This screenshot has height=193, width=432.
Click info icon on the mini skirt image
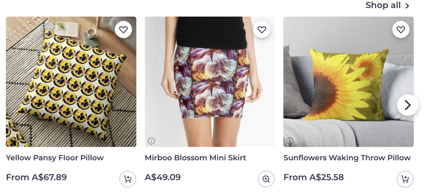click(151, 141)
